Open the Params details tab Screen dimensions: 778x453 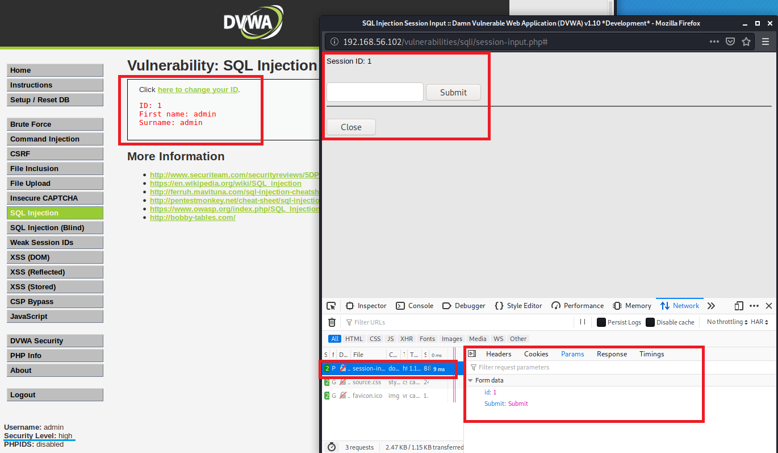click(x=572, y=354)
